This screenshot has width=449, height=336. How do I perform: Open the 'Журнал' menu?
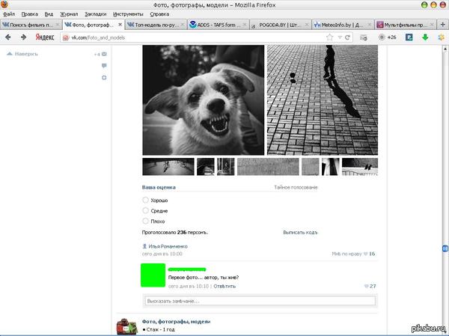click(69, 14)
